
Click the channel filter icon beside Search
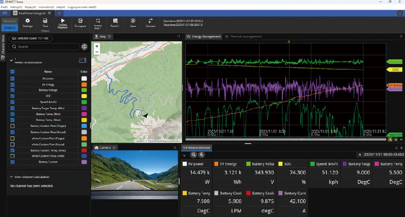(x=84, y=47)
